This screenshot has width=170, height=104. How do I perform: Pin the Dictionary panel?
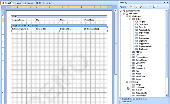click(x=164, y=2)
